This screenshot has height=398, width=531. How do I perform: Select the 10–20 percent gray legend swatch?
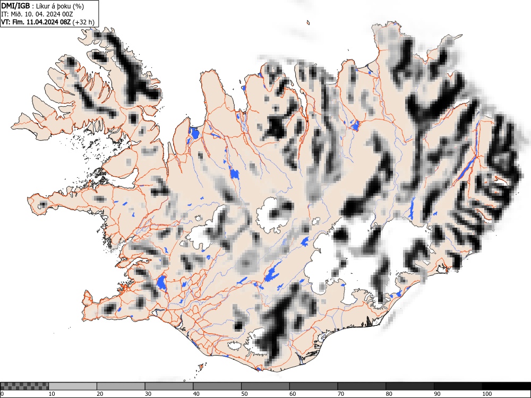pos(73,386)
